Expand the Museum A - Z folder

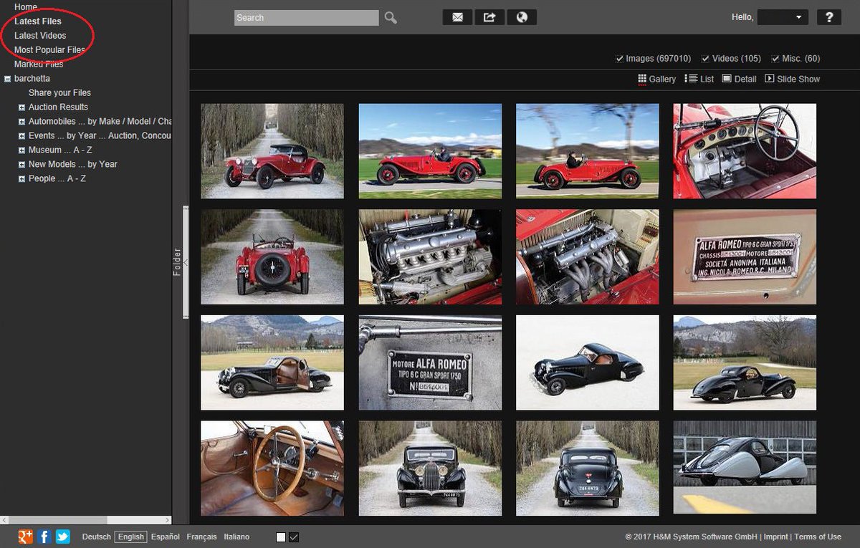click(x=21, y=150)
